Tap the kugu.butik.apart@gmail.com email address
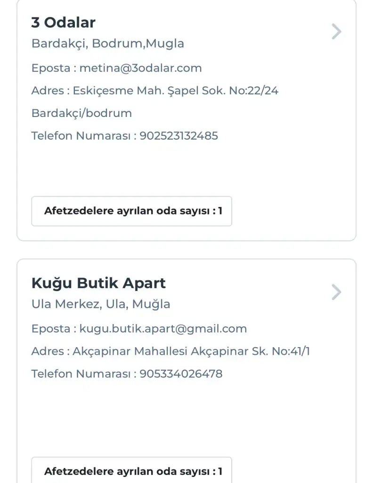Screen dimensions: 373x483 click(163, 329)
